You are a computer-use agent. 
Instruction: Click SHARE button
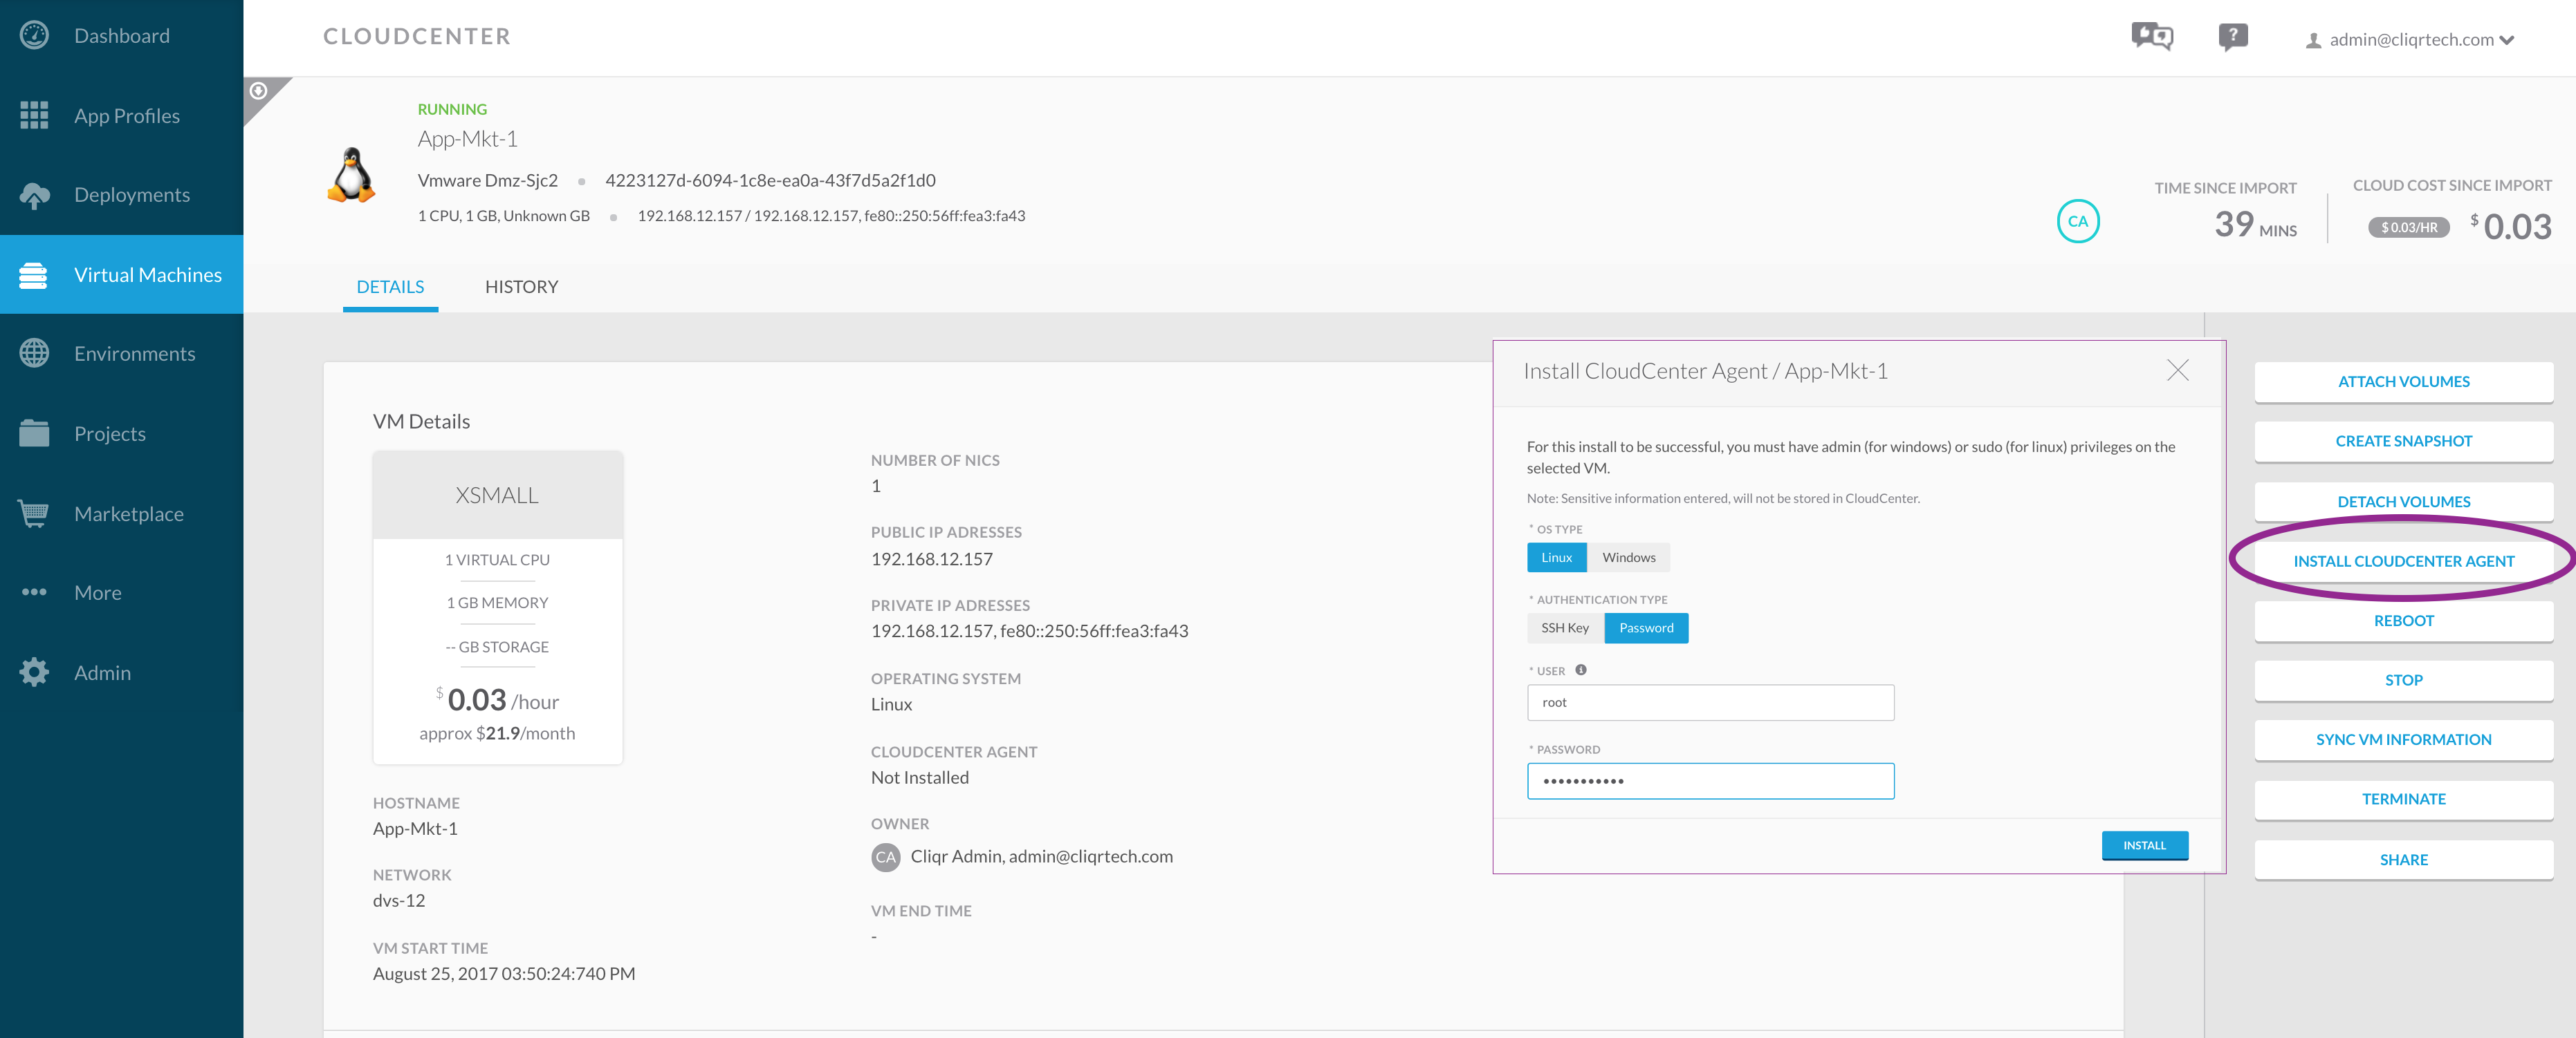[2403, 859]
